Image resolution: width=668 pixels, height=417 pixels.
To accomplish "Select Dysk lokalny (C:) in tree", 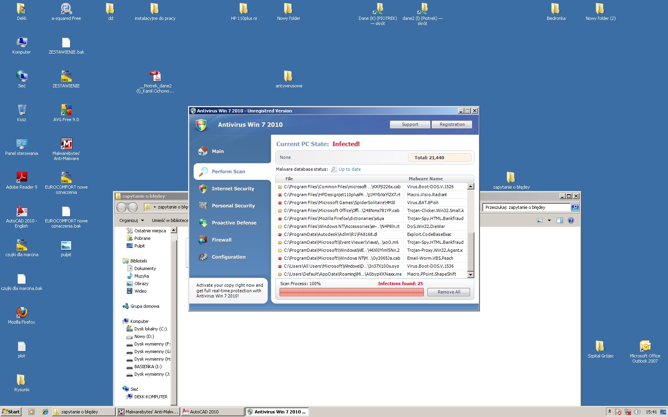I will pyautogui.click(x=150, y=329).
